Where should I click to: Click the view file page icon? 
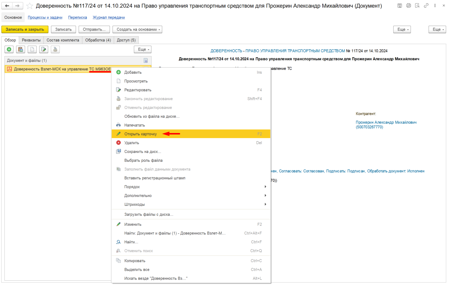click(32, 49)
